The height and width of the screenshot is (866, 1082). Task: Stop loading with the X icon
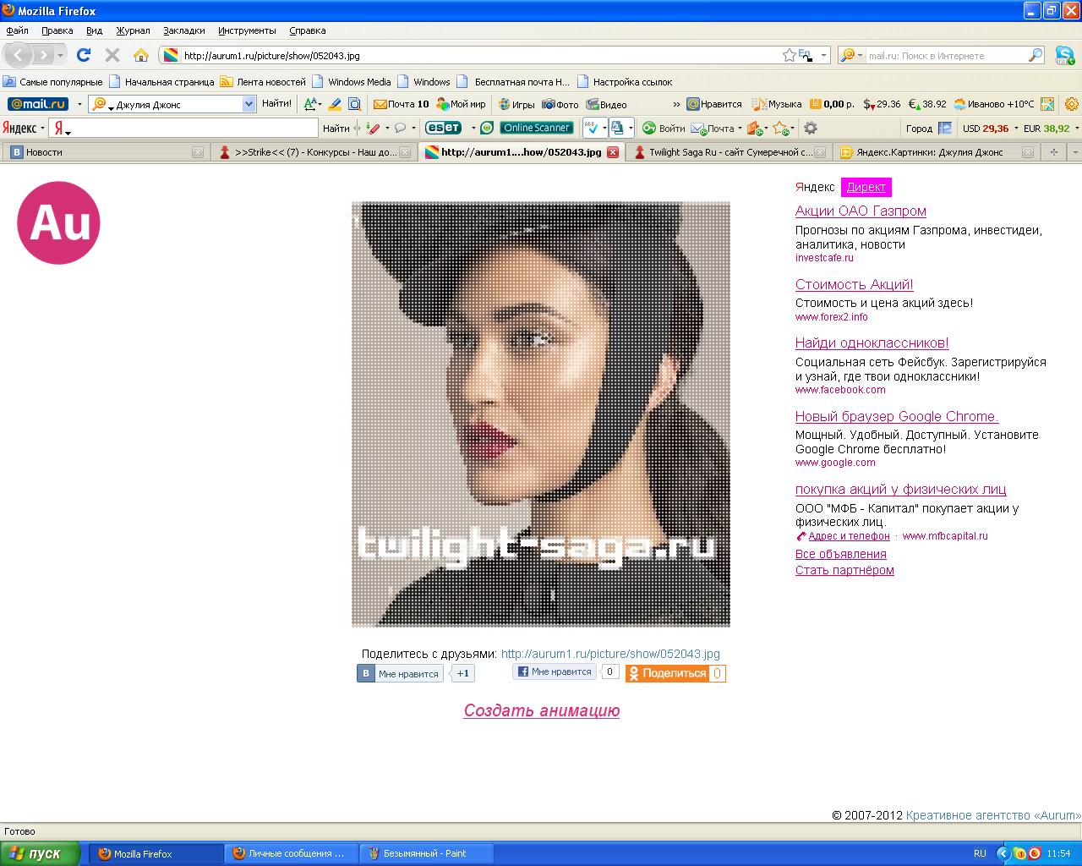click(112, 55)
